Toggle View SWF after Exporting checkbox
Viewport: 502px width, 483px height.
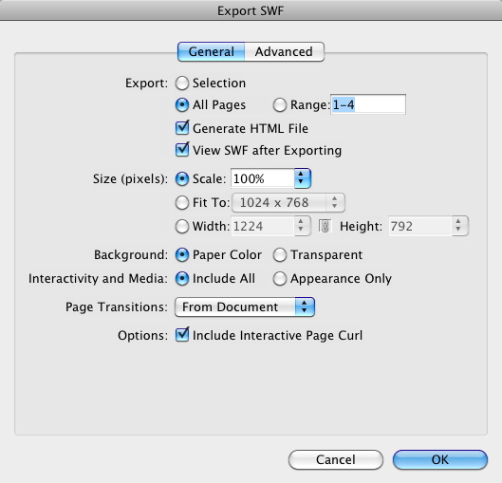click(x=182, y=150)
